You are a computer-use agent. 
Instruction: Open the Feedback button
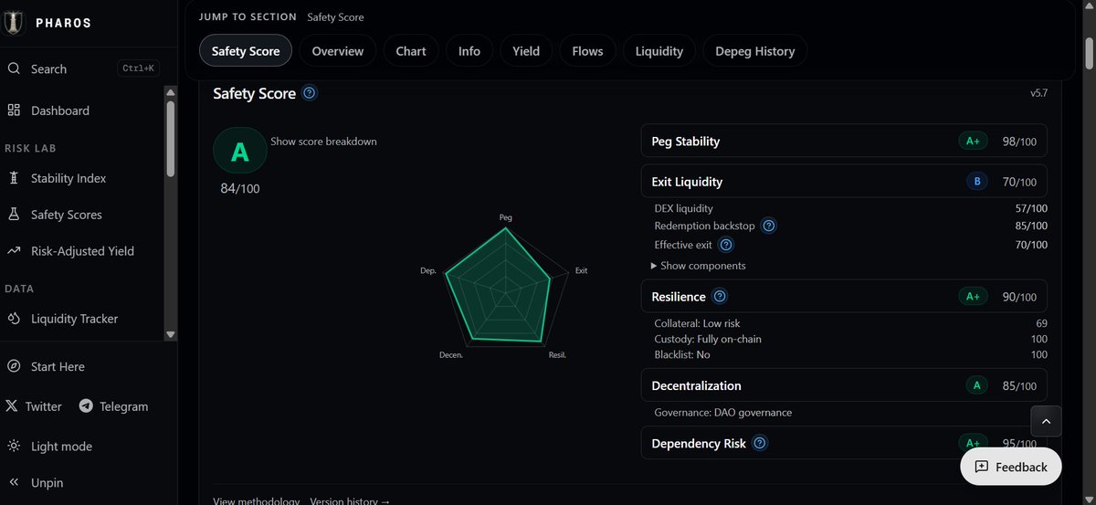tap(1011, 467)
